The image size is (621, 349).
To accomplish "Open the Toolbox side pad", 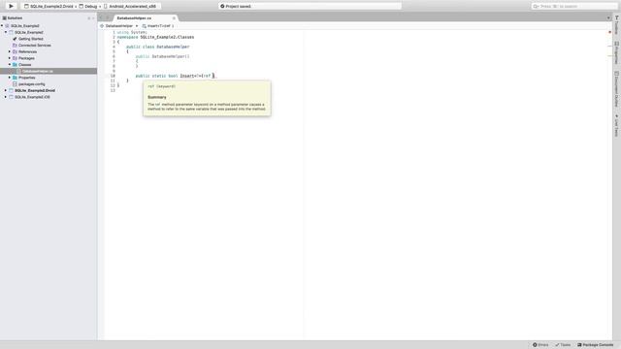I will pyautogui.click(x=617, y=25).
